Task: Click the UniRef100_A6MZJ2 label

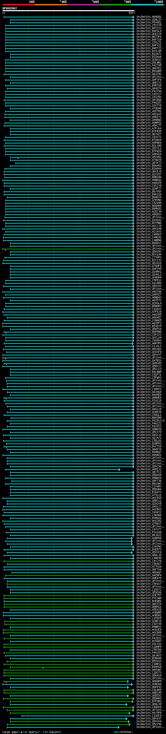Action: point(149,469)
